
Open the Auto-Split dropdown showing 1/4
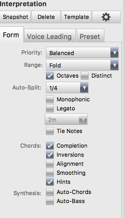pos(67,88)
